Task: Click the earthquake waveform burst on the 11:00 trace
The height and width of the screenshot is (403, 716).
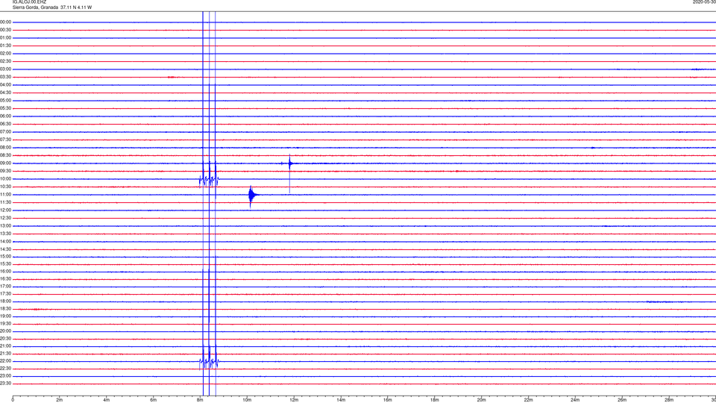Action: click(x=252, y=196)
